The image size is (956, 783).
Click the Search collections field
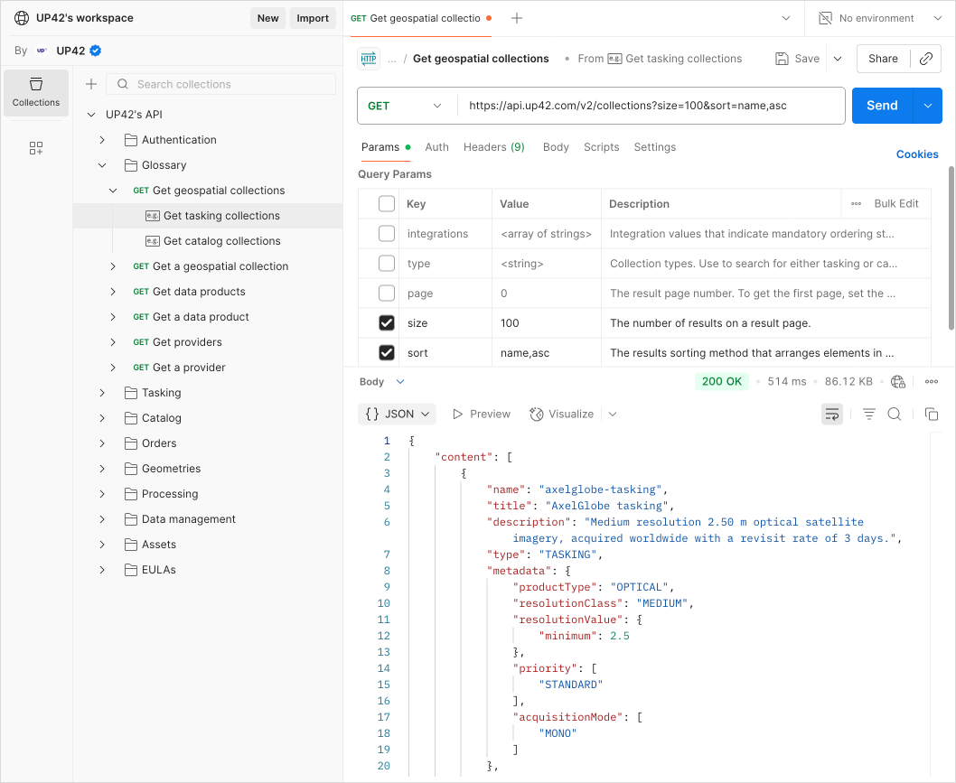pos(221,84)
